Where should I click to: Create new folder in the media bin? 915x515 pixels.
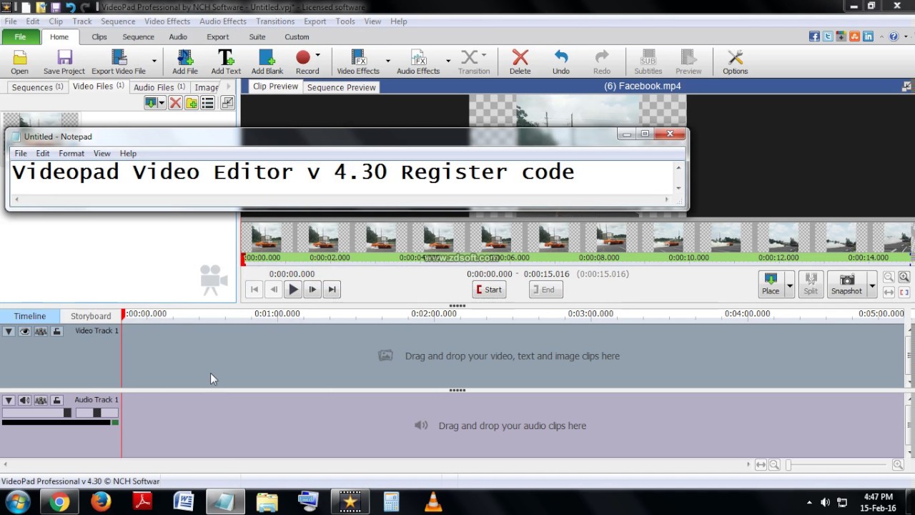coord(192,103)
